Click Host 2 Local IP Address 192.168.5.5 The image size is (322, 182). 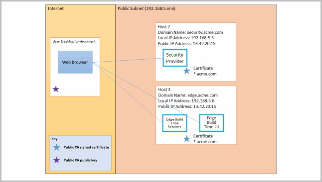coord(185,38)
